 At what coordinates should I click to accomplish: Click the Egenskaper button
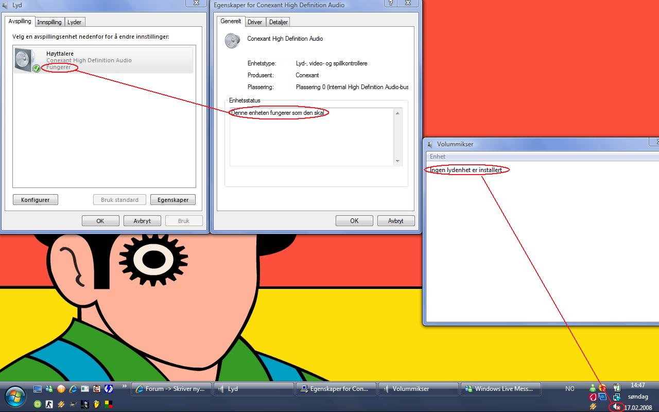[x=173, y=200]
